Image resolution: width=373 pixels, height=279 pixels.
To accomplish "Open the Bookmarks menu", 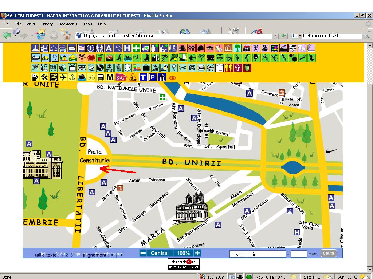I will point(68,24).
